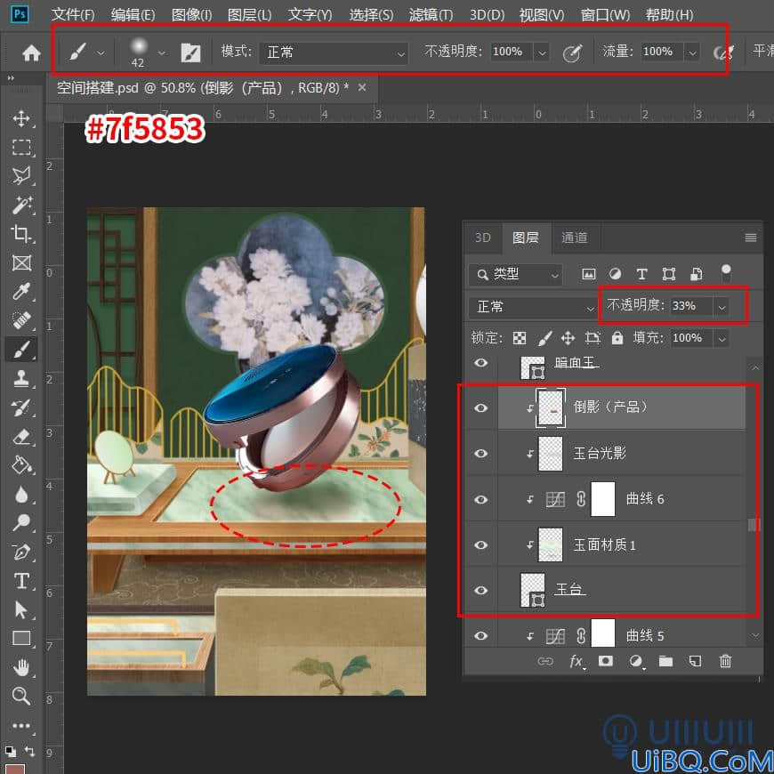Viewport: 774px width, 774px height.
Task: Toggle visibility of 倒影（产品） layer
Action: [x=480, y=407]
